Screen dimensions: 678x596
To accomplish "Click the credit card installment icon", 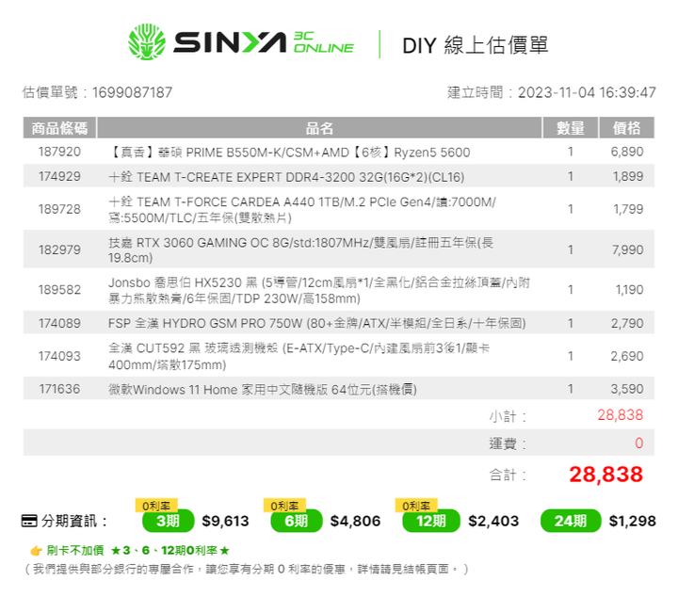I will pyautogui.click(x=29, y=522).
